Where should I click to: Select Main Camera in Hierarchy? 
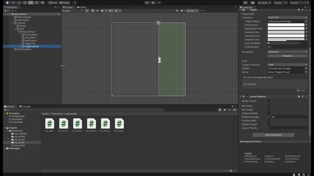pos(24,17)
